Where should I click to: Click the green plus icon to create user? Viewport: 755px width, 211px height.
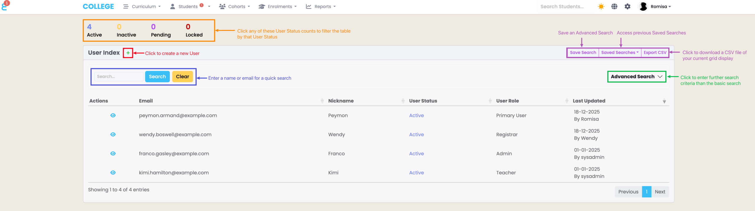coord(128,53)
